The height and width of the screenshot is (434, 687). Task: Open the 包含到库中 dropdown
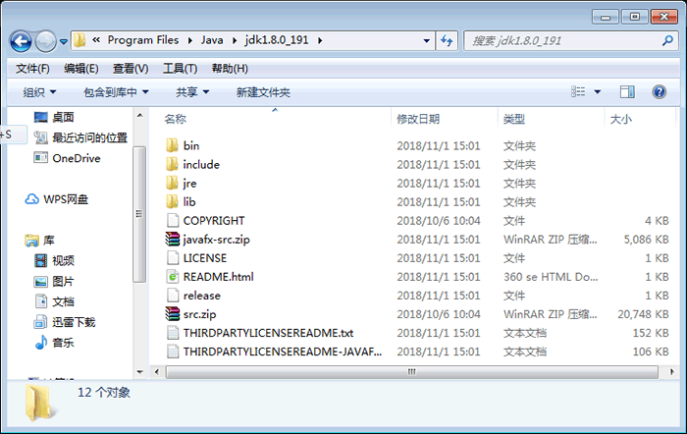point(116,92)
